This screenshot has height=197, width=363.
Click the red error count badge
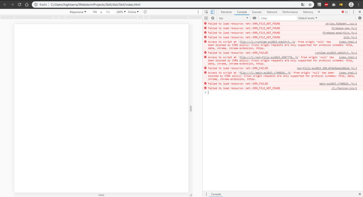point(345,12)
